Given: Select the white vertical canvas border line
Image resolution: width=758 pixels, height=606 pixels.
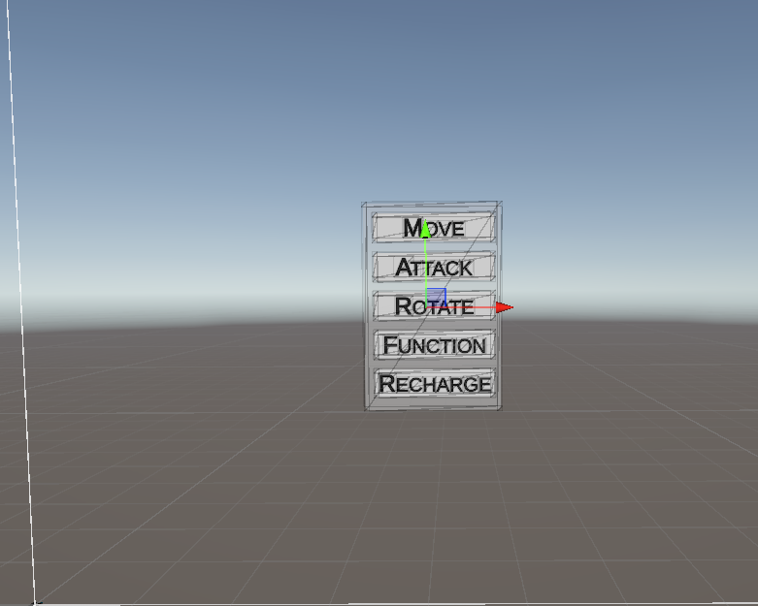Looking at the screenshot, I should click(x=21, y=291).
